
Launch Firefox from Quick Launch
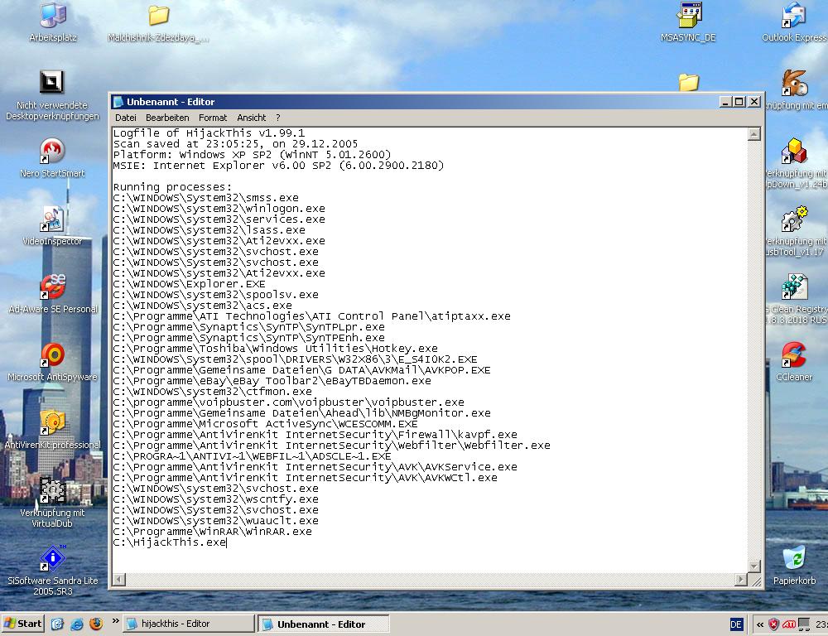pyautogui.click(x=96, y=624)
